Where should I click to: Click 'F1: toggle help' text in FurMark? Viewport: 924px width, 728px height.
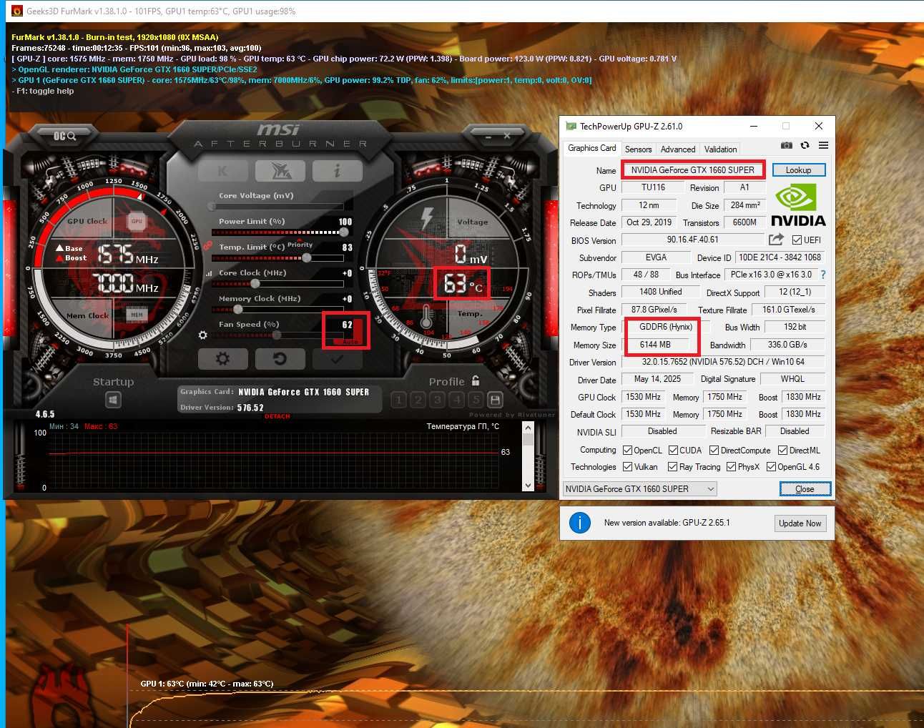43,91
